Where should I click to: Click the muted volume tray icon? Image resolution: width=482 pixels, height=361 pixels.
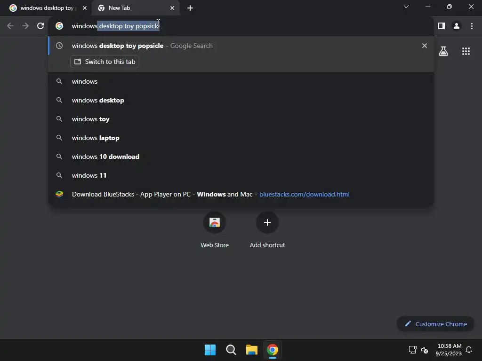[x=425, y=350]
